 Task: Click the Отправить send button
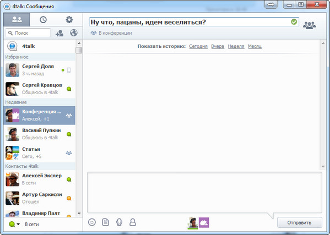300,222
